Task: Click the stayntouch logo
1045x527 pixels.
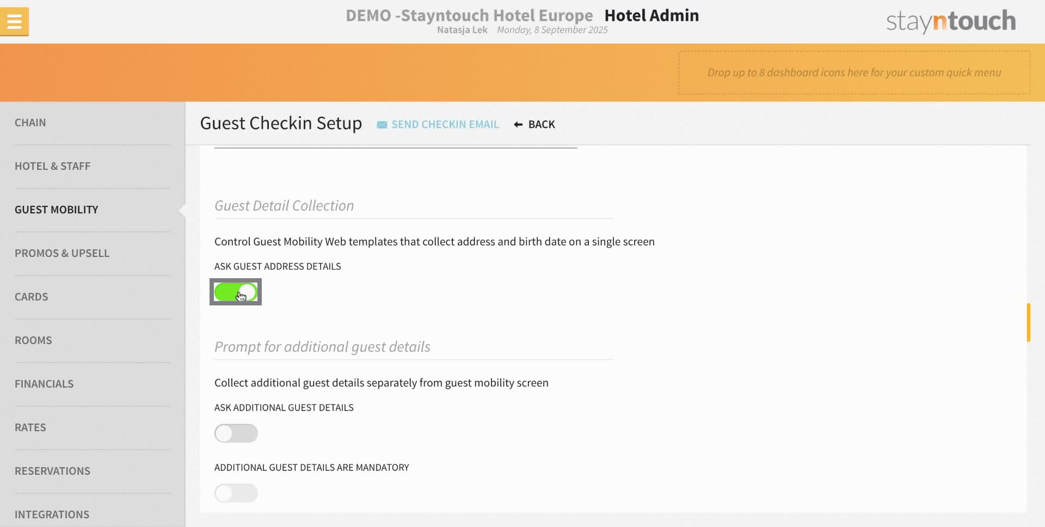Action: click(950, 22)
